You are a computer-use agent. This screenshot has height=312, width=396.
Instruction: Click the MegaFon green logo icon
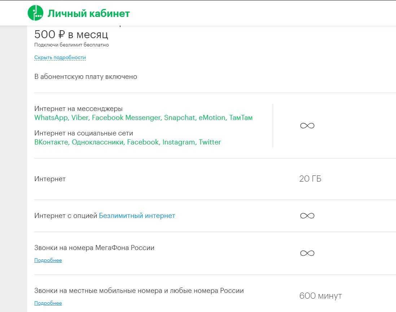(35, 13)
